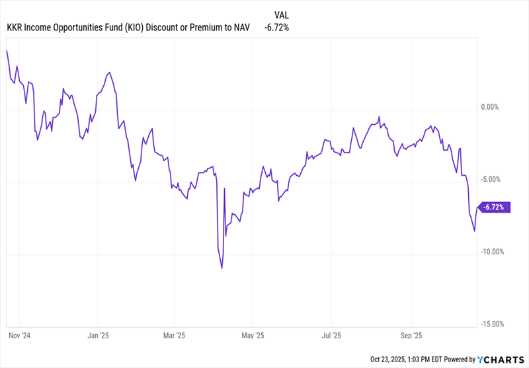529x368 pixels.
Task: Select the Nov '24 x-axis label
Action: 20,336
